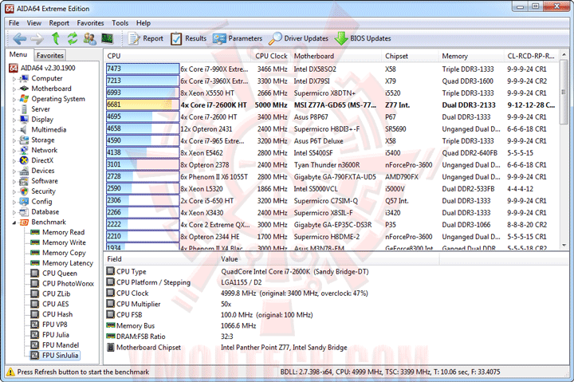Select the Menu tab
This screenshot has height=382, width=574.
click(18, 54)
